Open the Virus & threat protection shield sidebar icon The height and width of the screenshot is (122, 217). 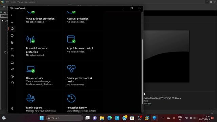click(x=12, y=35)
